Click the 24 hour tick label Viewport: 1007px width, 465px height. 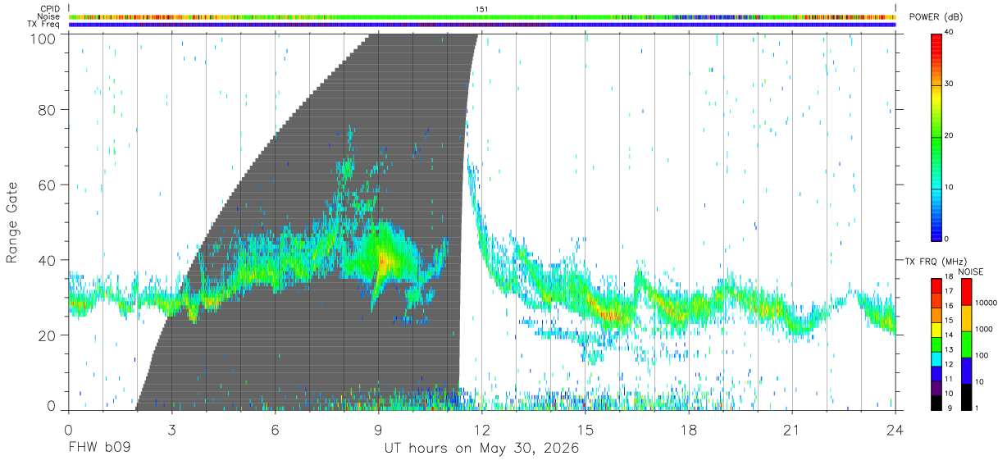pos(895,429)
